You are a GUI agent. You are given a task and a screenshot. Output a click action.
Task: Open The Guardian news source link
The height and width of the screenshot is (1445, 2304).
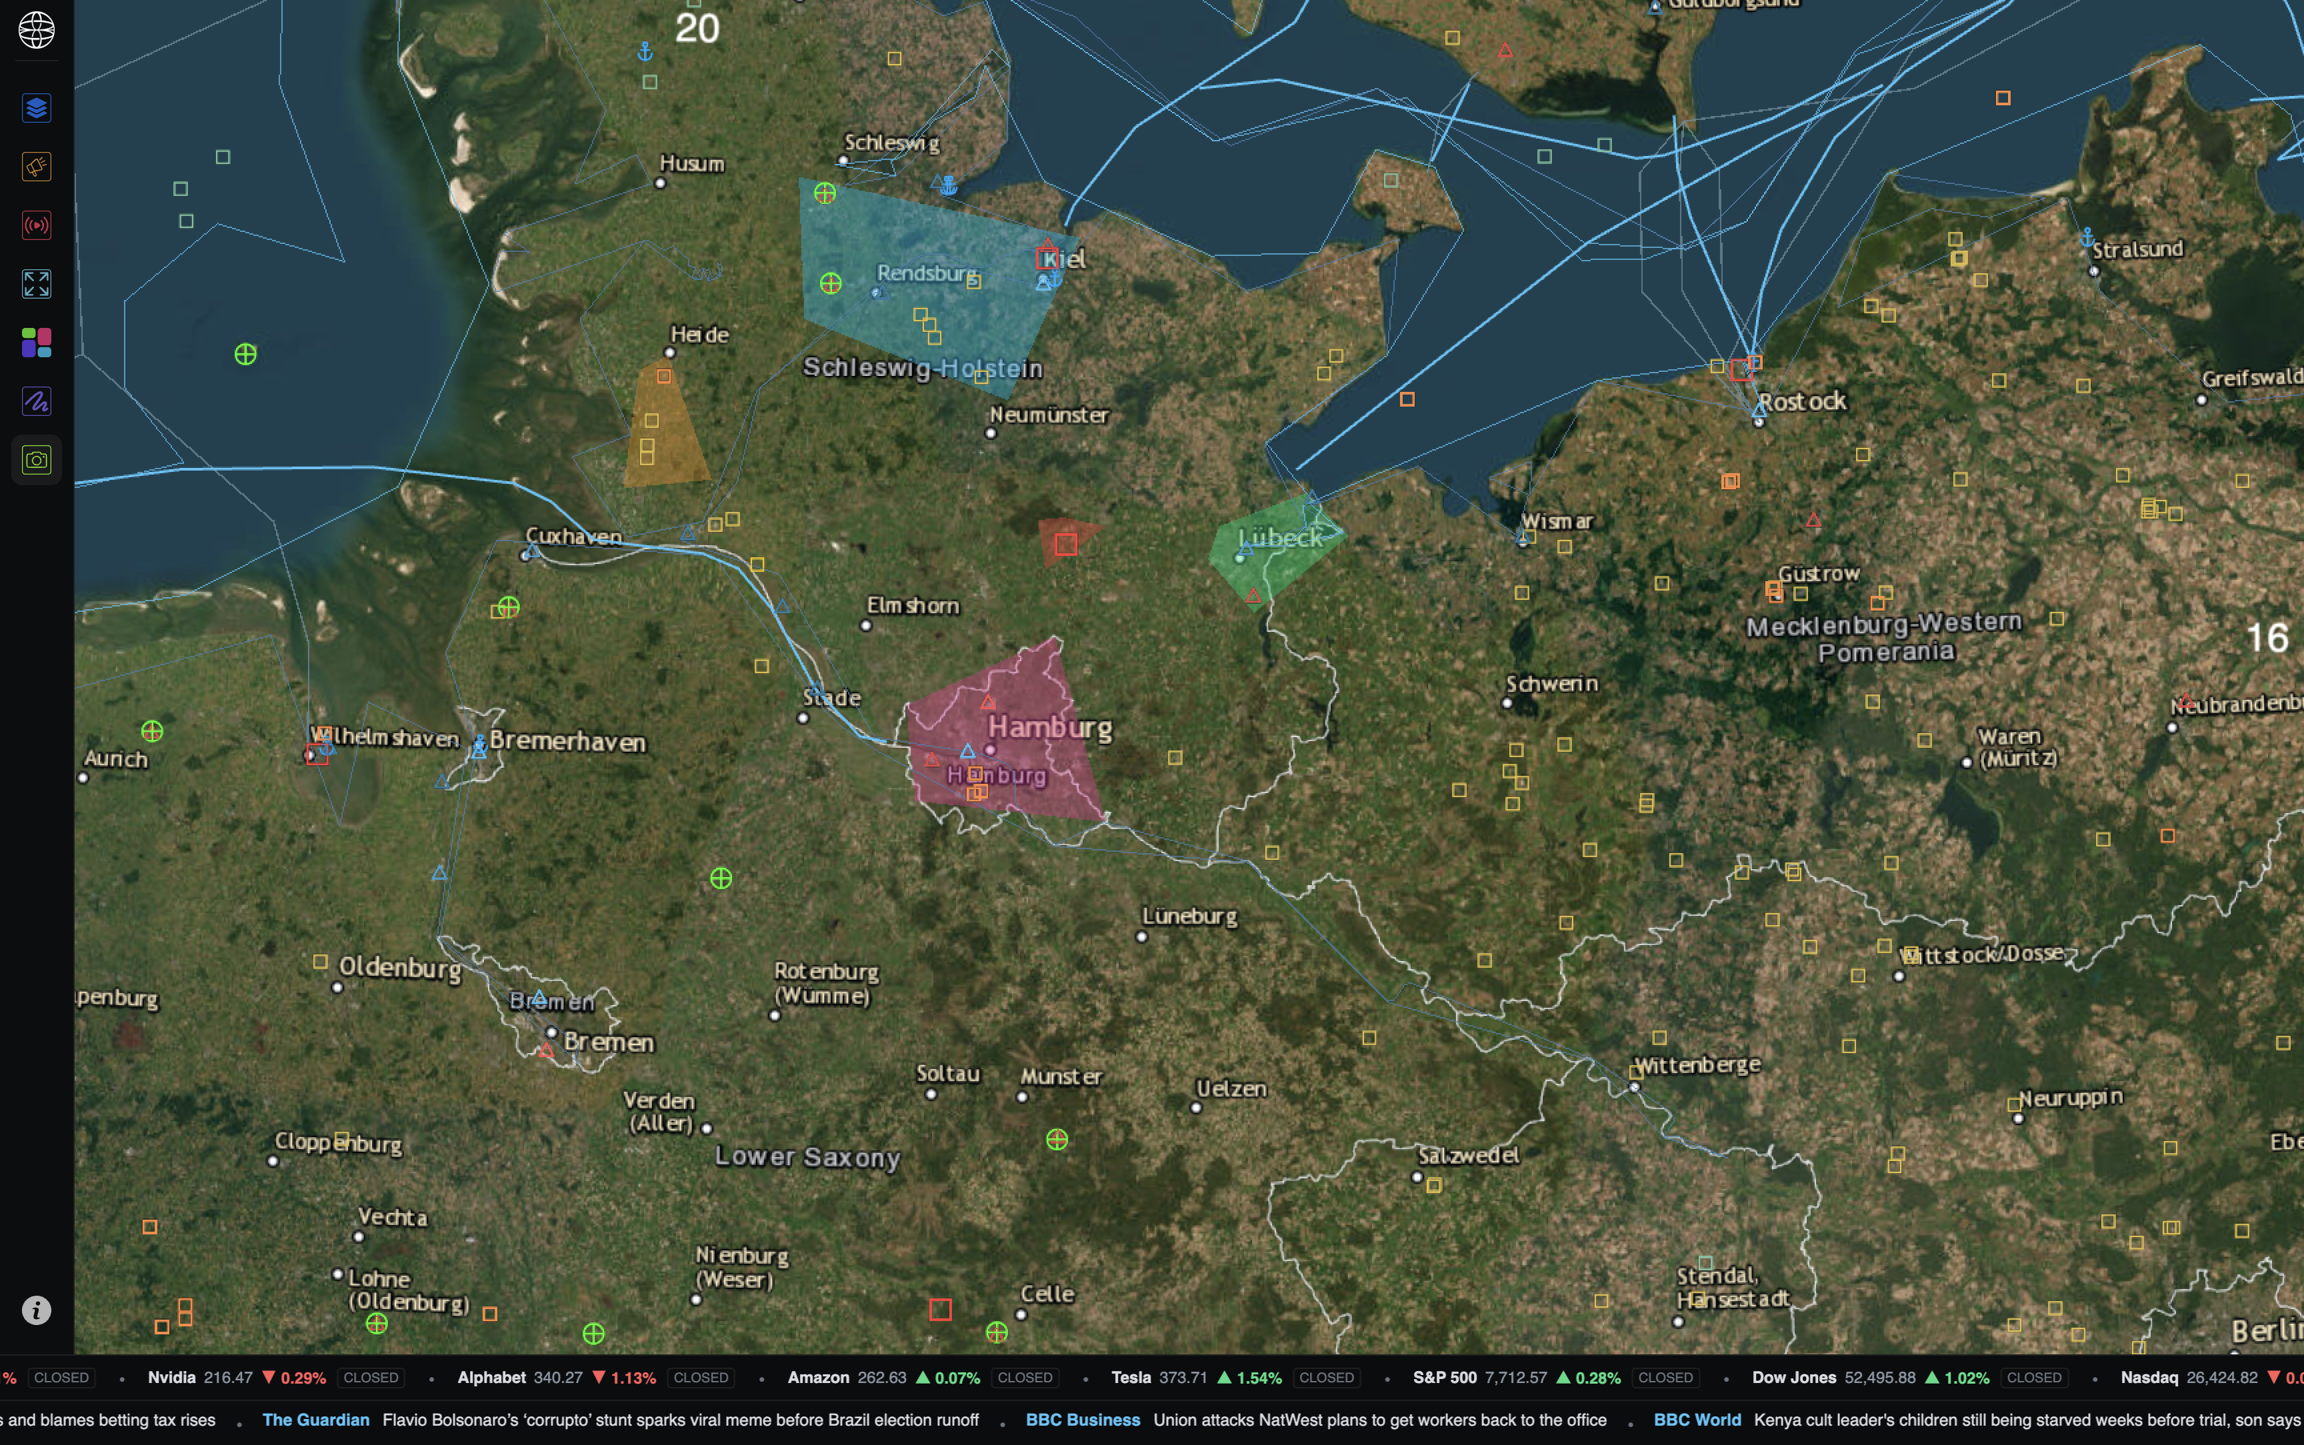[x=315, y=1420]
